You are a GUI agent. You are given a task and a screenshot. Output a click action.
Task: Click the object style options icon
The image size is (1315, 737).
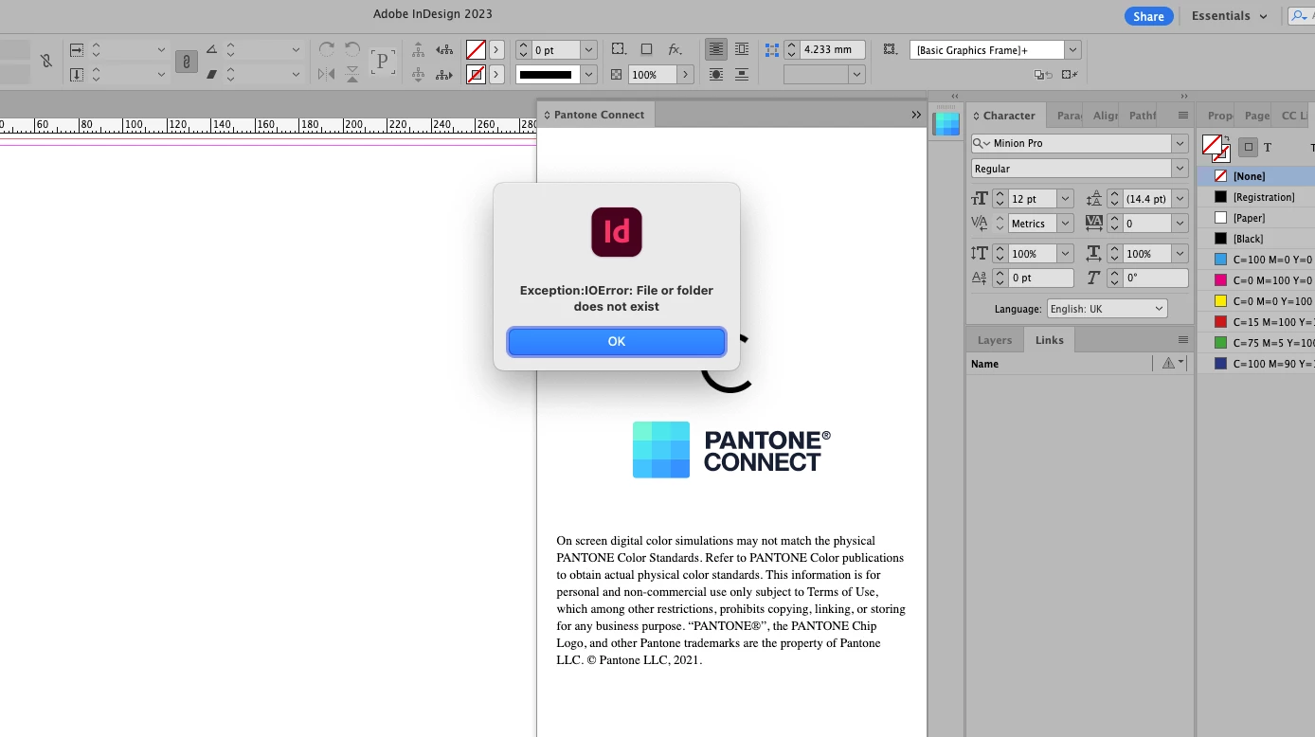pyautogui.click(x=890, y=49)
